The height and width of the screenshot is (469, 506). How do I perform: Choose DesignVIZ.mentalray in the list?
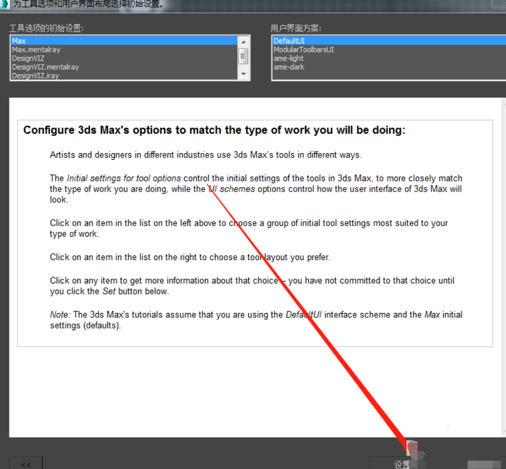(x=124, y=67)
